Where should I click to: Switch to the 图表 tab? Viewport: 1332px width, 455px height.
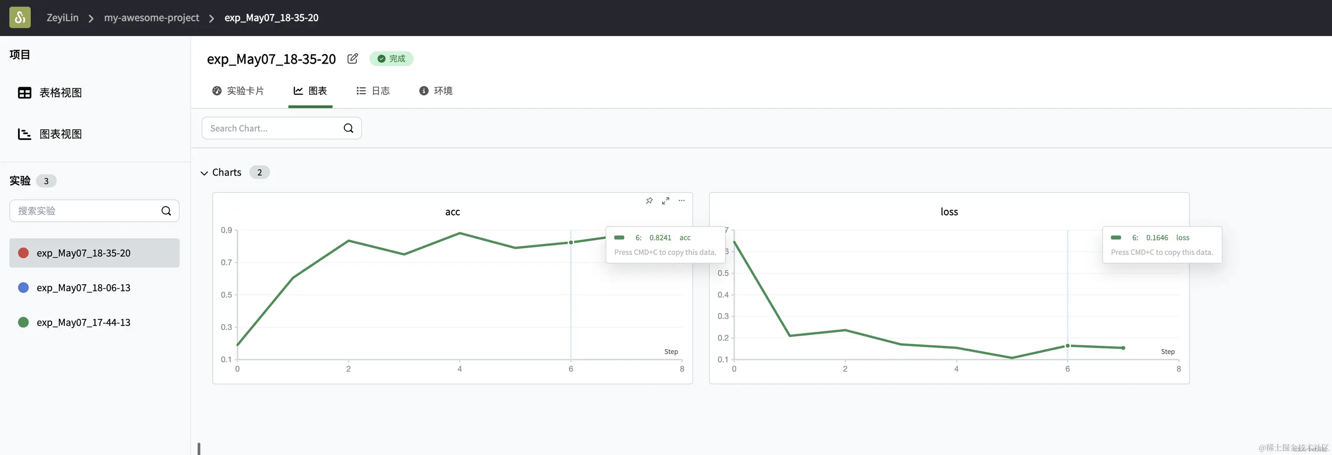(x=310, y=91)
